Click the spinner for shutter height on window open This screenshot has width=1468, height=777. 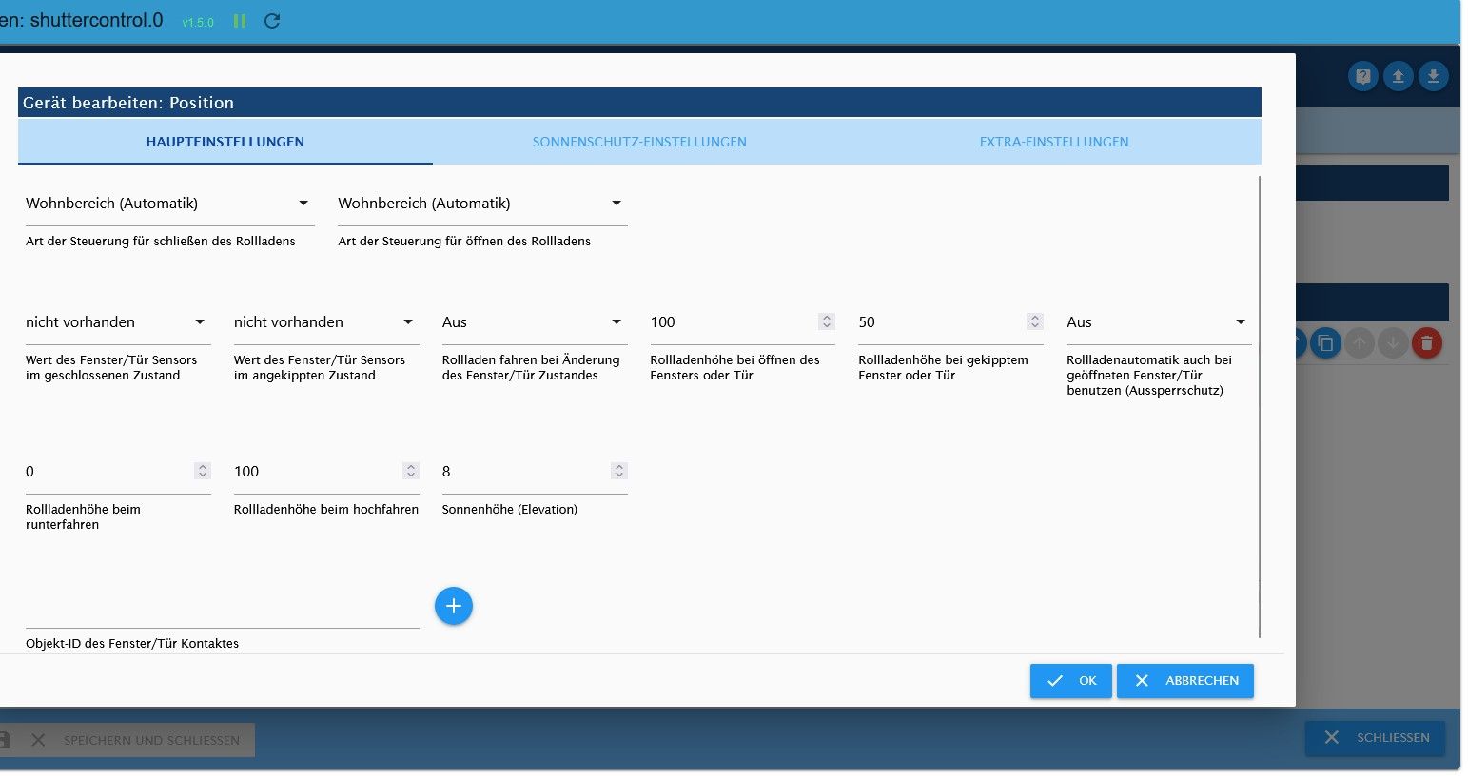pos(827,321)
